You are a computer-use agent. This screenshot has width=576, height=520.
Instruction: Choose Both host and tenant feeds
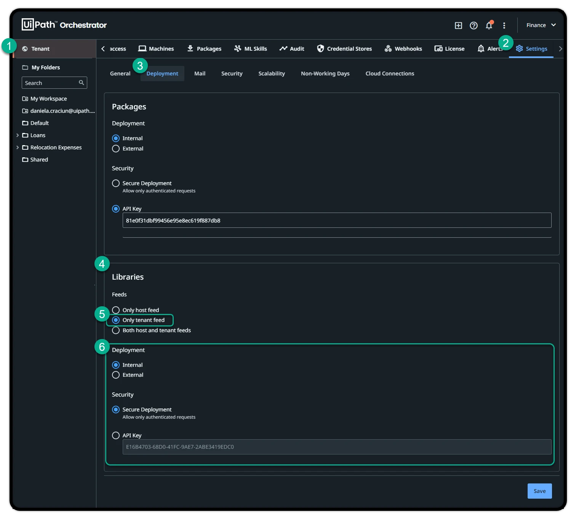(116, 330)
